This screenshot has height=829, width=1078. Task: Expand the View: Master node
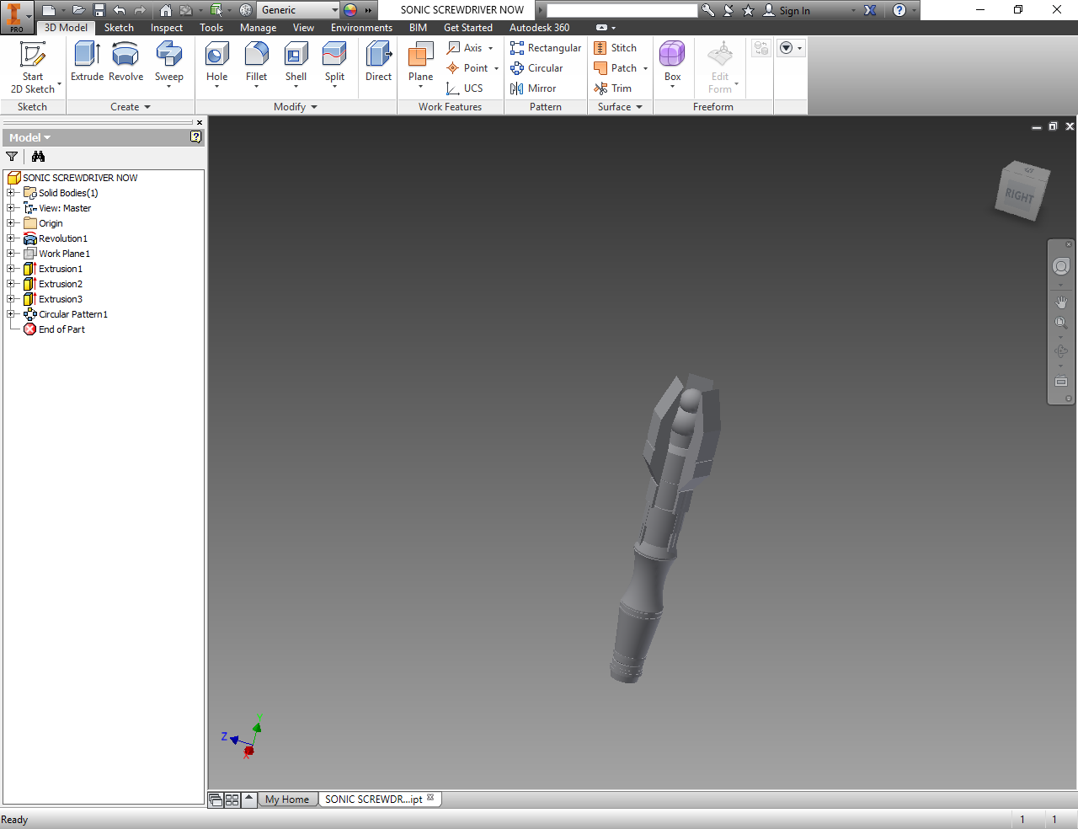click(x=11, y=208)
